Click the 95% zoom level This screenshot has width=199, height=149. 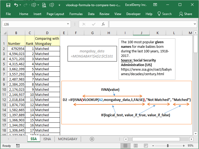point(190,146)
